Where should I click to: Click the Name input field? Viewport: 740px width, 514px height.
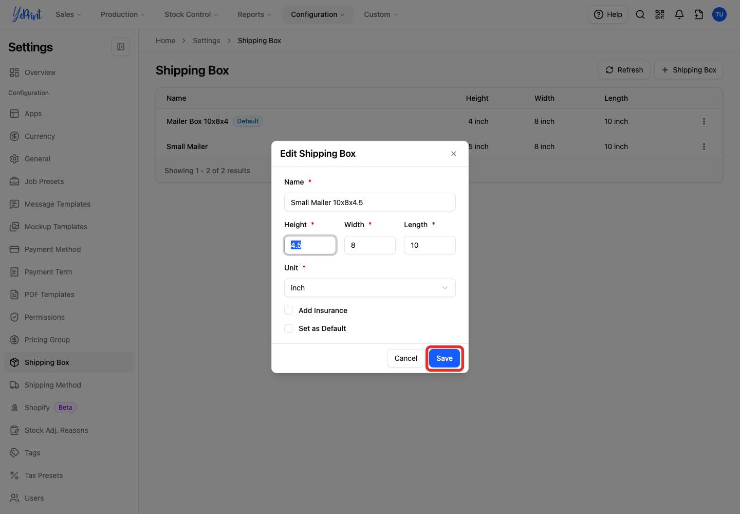pyautogui.click(x=370, y=202)
